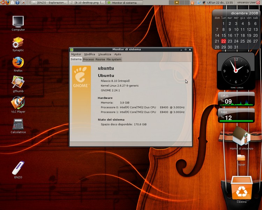262x210 pixels.
Task: Click Spazio disco disponibile 170,6 GiB text
Action: pos(124,125)
